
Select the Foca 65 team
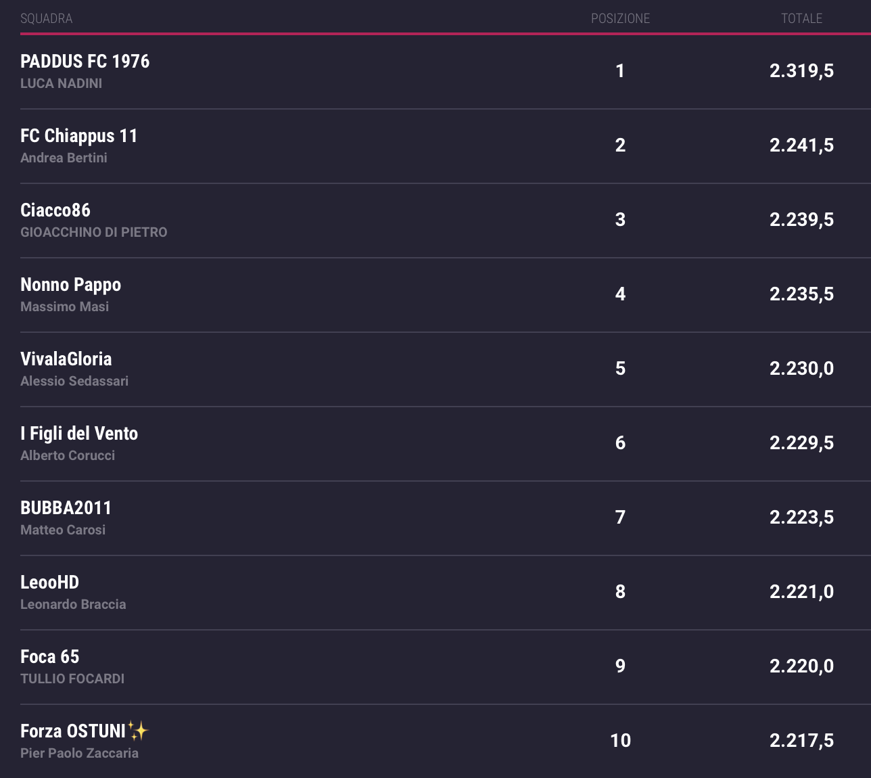(50, 657)
